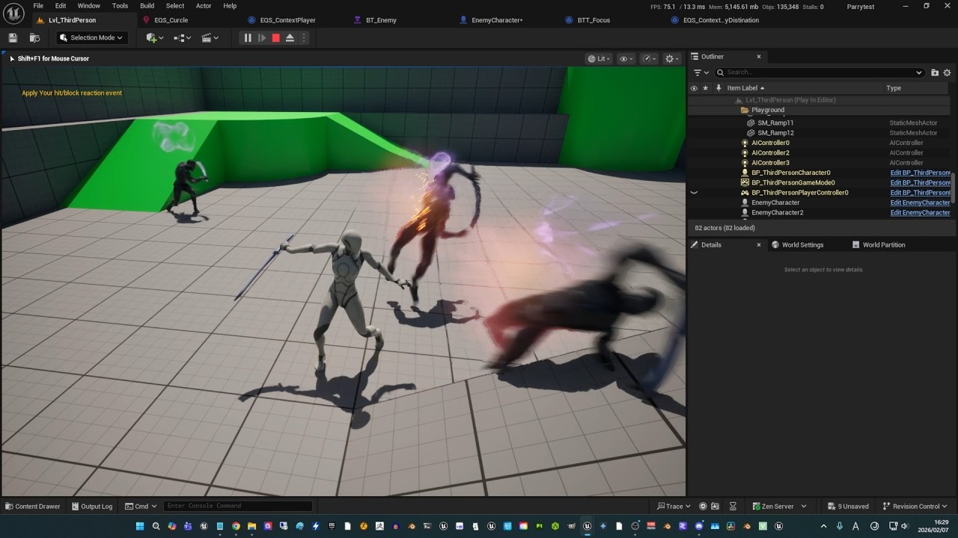Screen dimensions: 958x538
Task: Click the derived data hourglass icon
Action: (733, 507)
